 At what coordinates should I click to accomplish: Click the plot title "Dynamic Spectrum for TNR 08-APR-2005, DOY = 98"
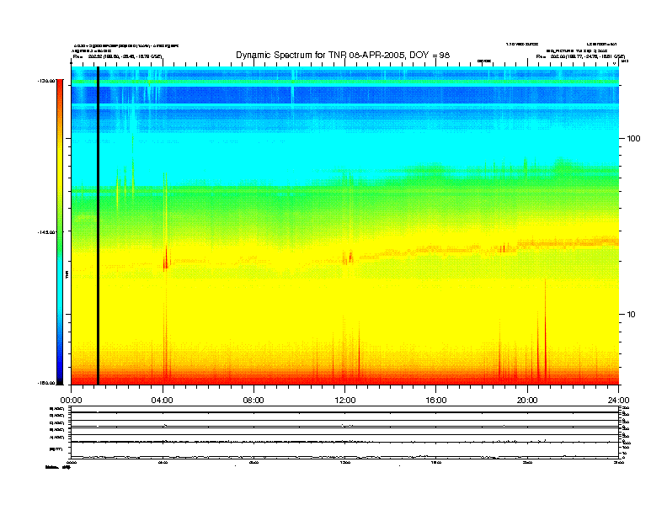click(343, 55)
